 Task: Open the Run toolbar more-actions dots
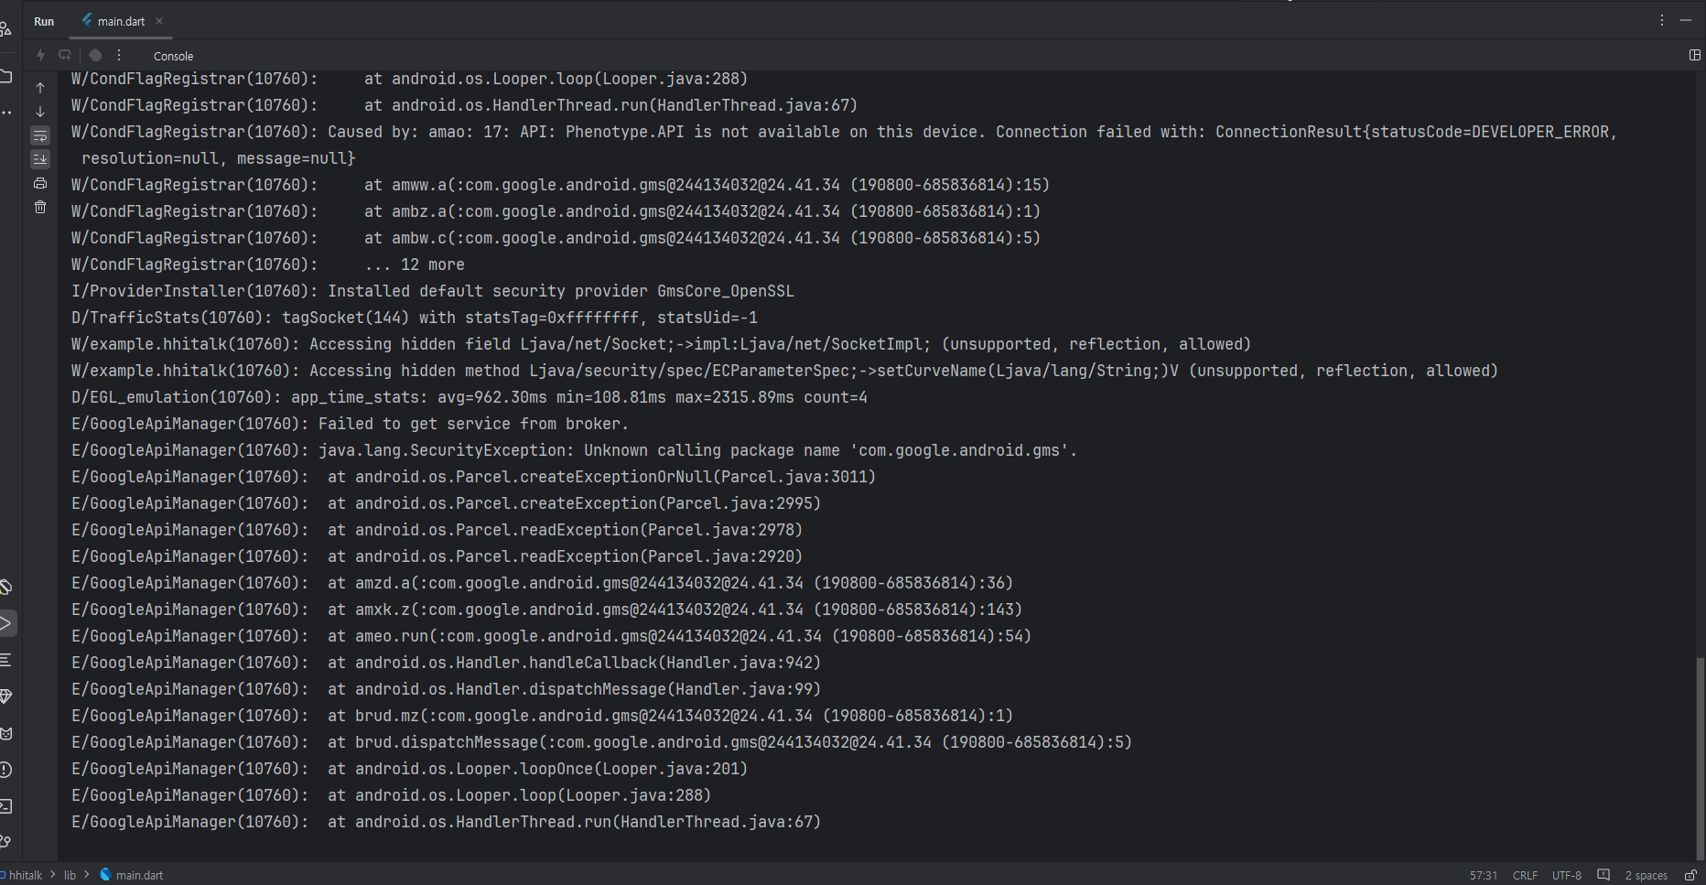click(x=119, y=55)
